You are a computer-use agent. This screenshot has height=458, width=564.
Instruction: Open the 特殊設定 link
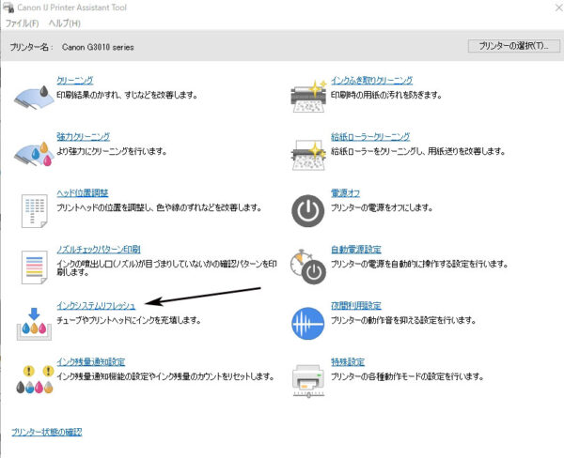[x=348, y=362]
